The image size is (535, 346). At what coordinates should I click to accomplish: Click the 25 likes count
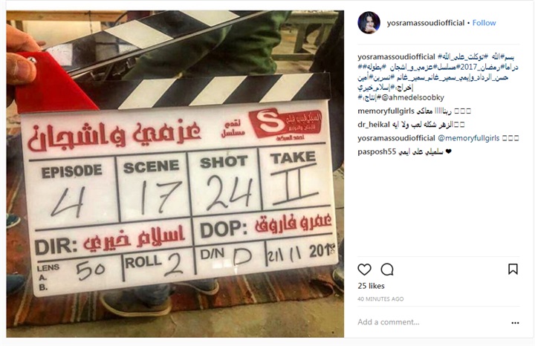pos(371,286)
